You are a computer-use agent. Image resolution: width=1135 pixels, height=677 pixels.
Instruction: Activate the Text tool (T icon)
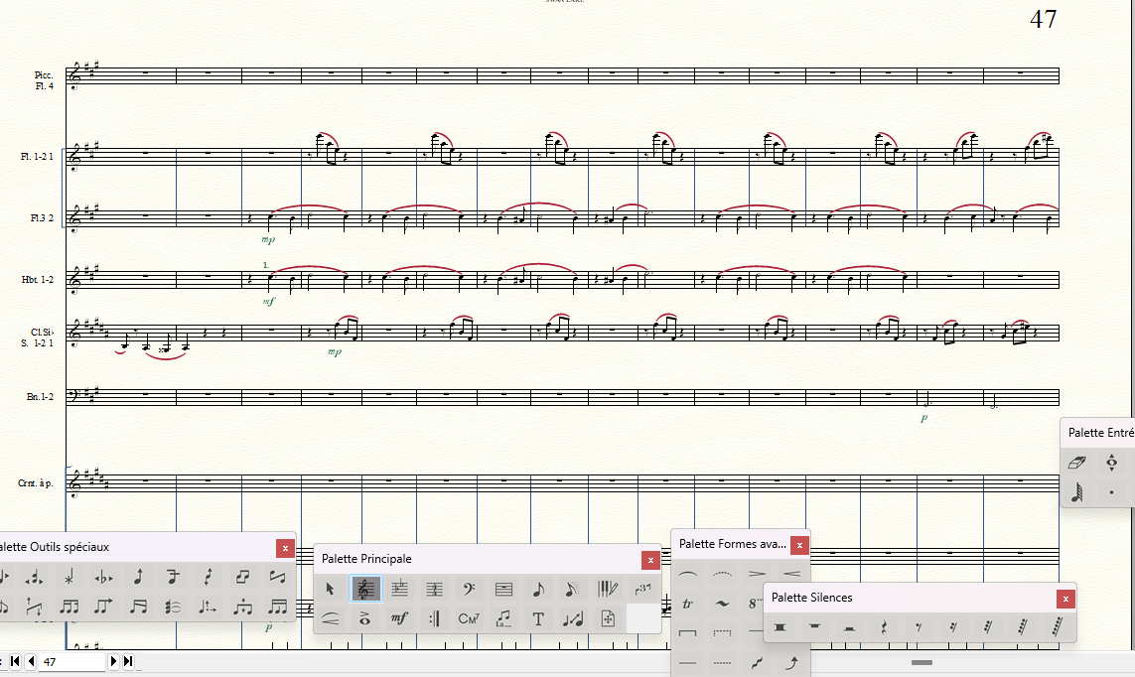tap(537, 618)
